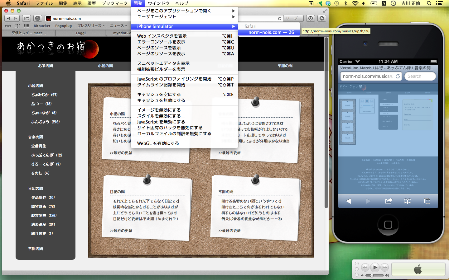Toggle JavaScript を無効にする menu option
449x280 pixels.
[x=161, y=122]
